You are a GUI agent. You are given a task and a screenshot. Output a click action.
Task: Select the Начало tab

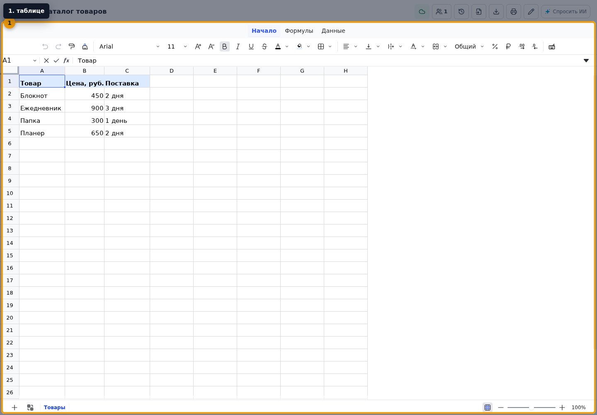264,31
